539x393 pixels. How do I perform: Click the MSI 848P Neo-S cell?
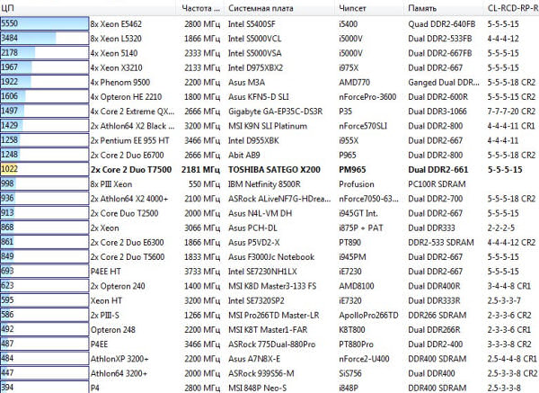pyautogui.click(x=257, y=388)
